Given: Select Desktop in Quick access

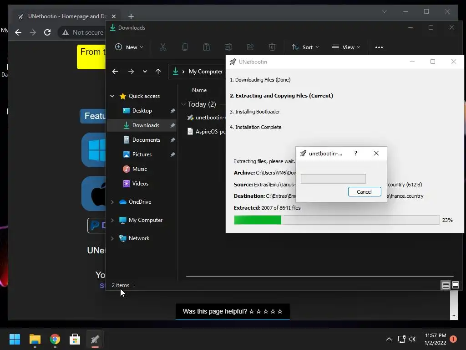Looking at the screenshot, I should (142, 111).
